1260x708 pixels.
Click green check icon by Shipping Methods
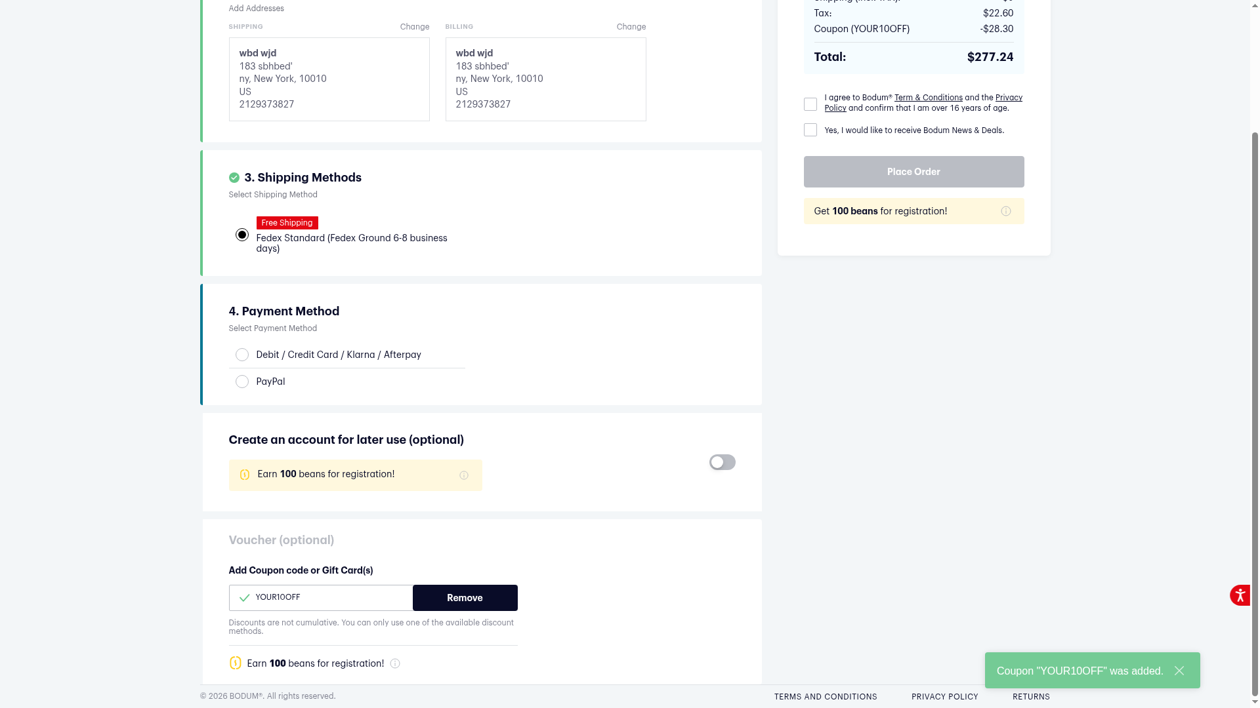[234, 178]
